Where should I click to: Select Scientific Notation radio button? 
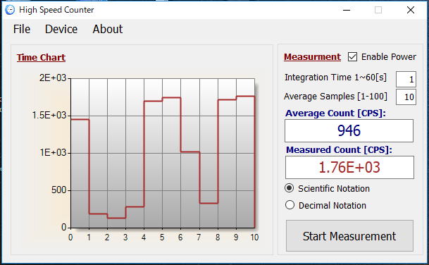point(290,188)
